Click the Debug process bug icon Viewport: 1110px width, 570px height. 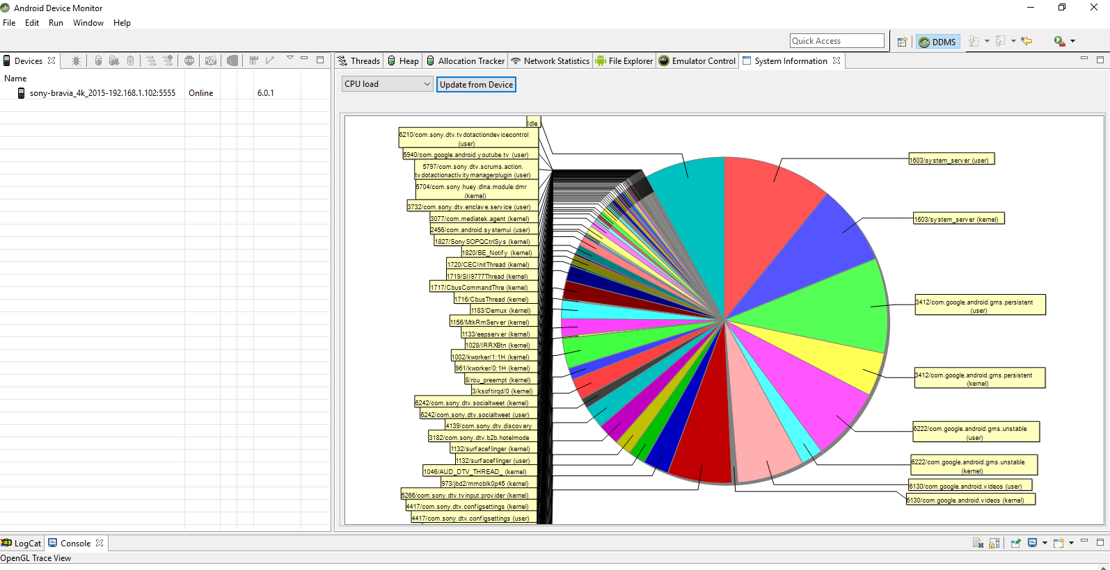pyautogui.click(x=76, y=61)
